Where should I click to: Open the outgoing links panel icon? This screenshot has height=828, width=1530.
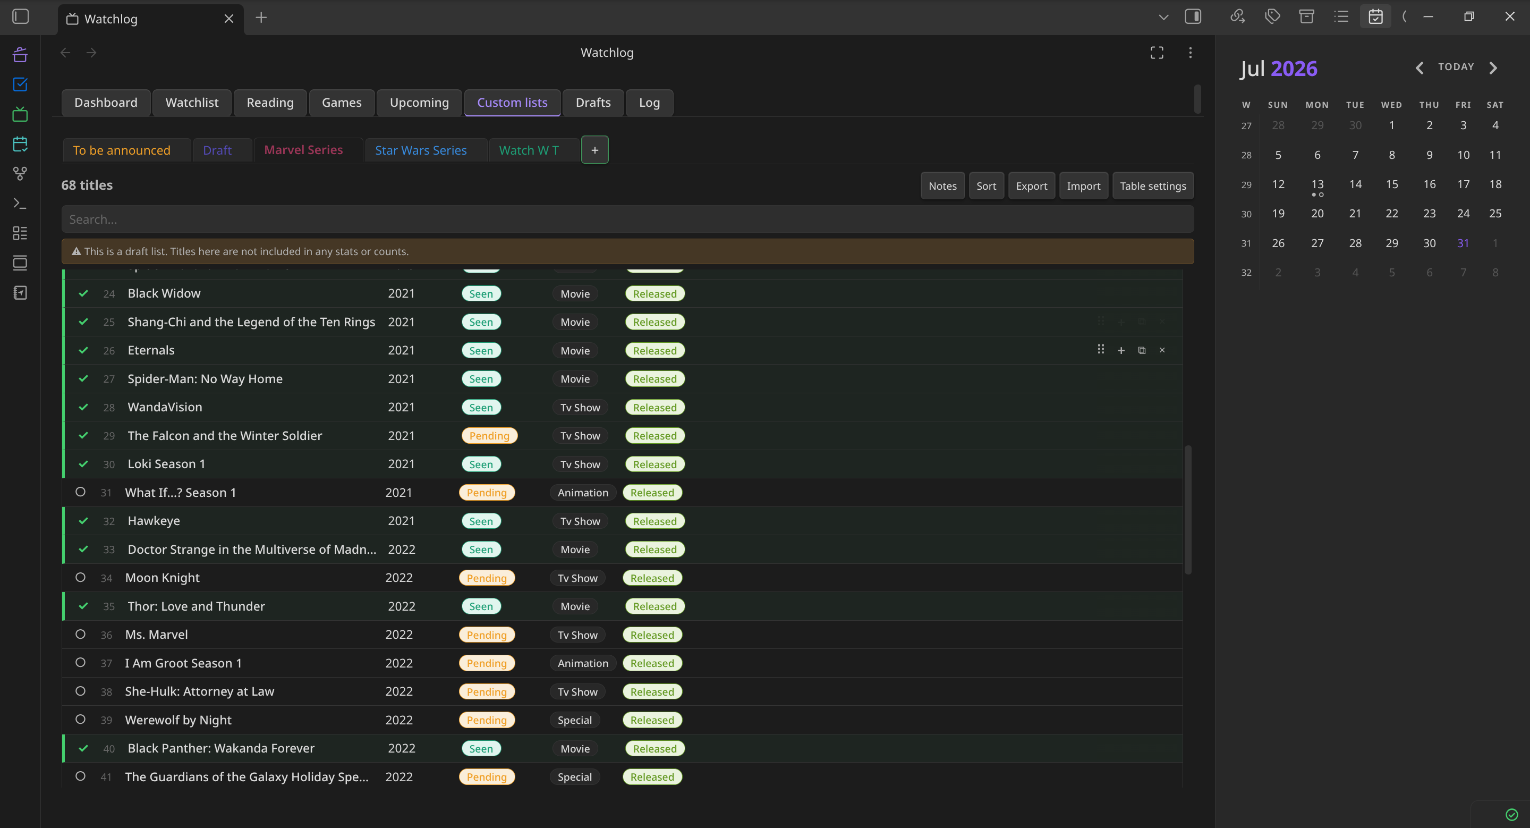[x=1238, y=16]
